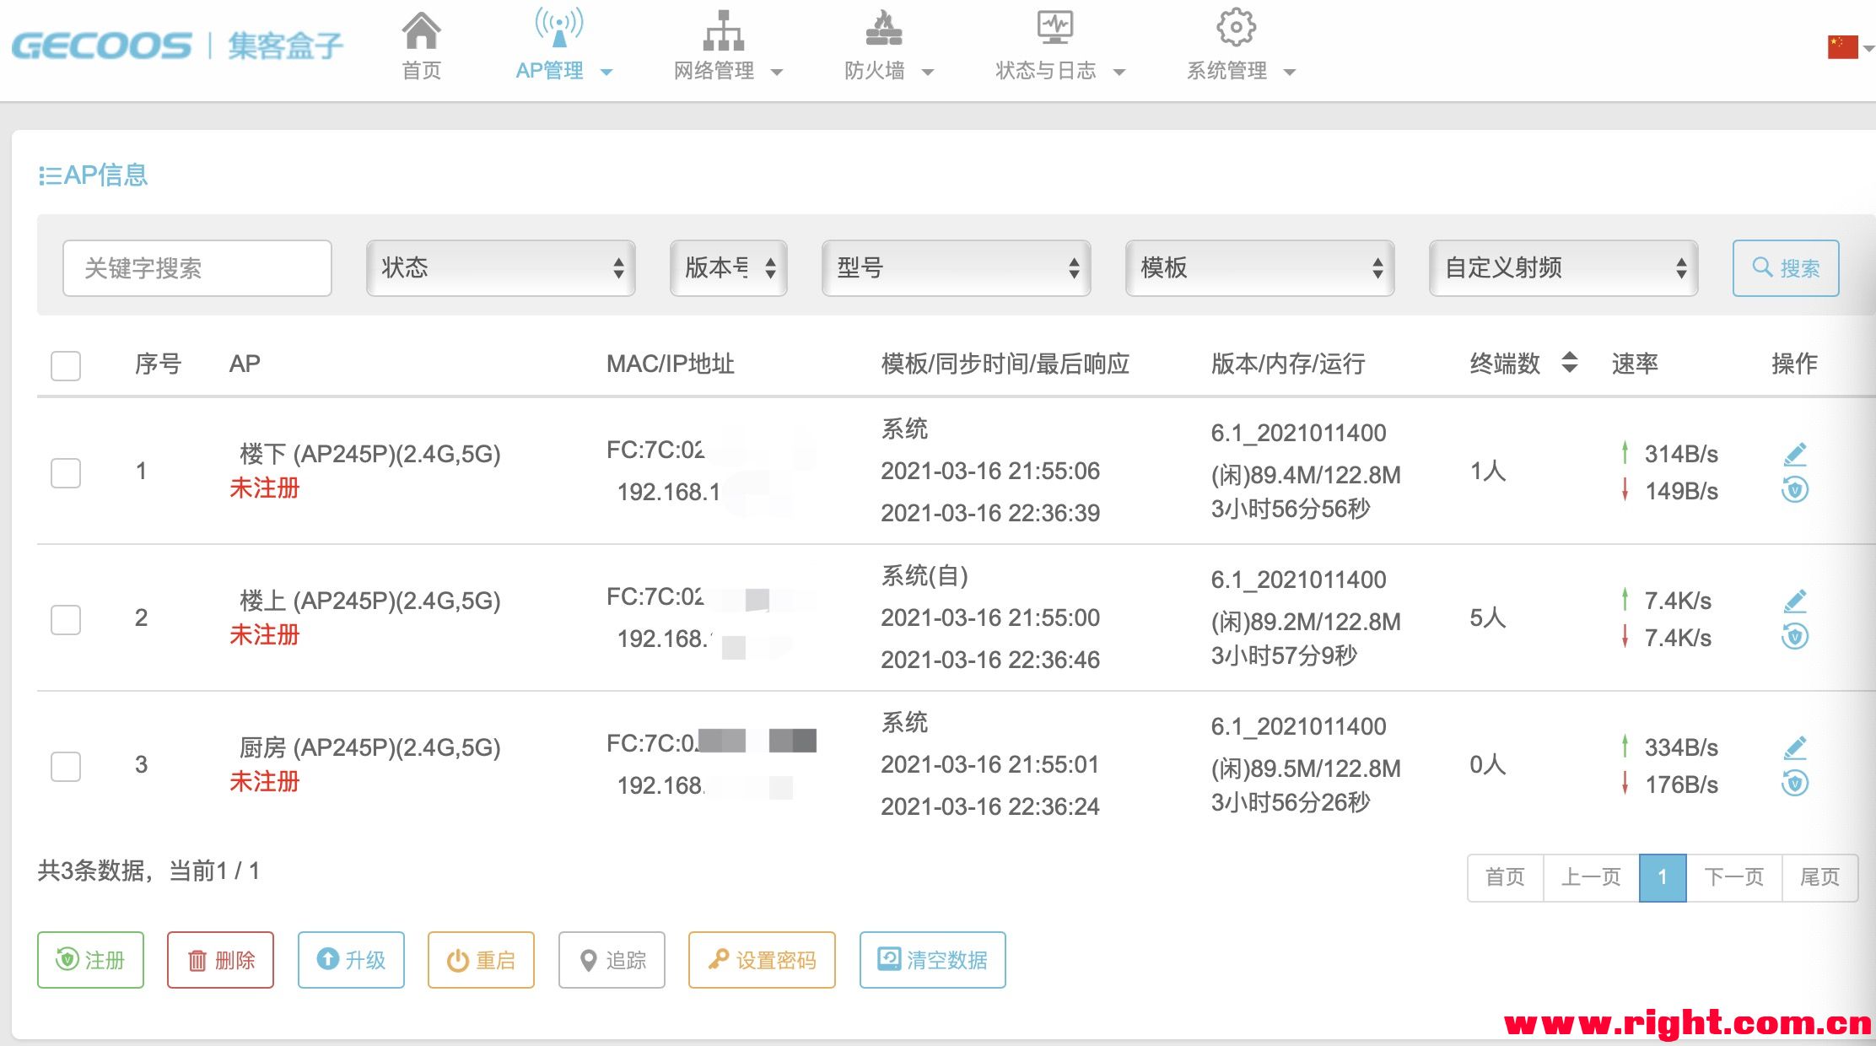Check the 楼上 AP row checkbox
1876x1046 pixels.
tap(66, 619)
